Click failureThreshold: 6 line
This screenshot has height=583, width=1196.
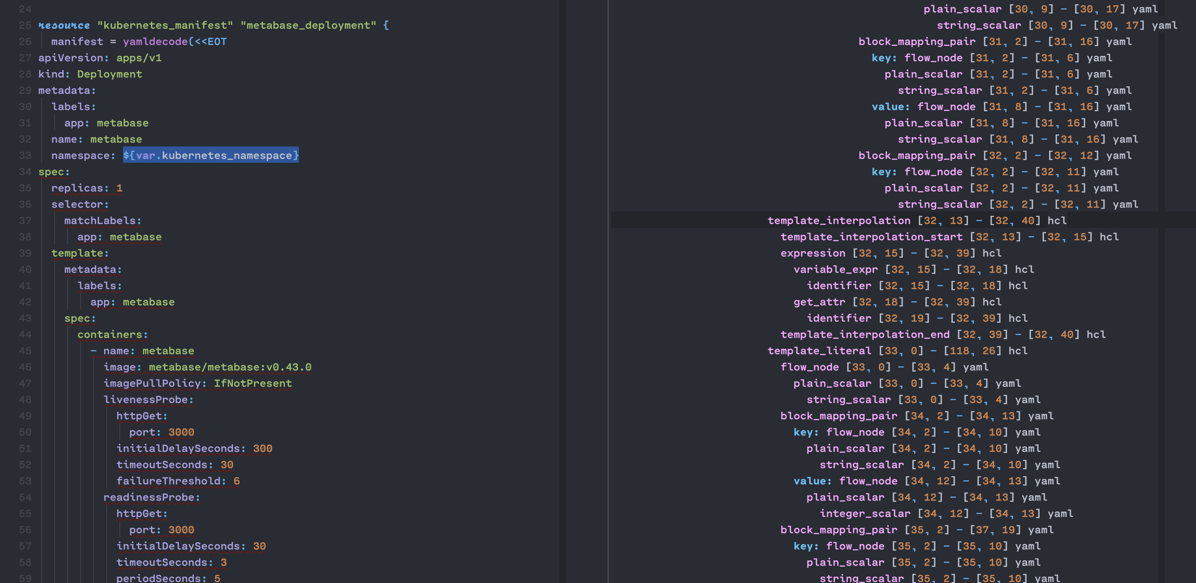click(x=178, y=481)
